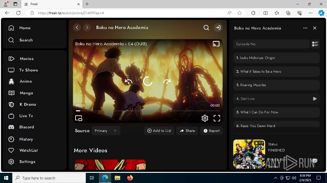Screen dimensions: 327x183
Task: Select episode 6 Rage, You Damn Nerd
Action: (x=276, y=124)
